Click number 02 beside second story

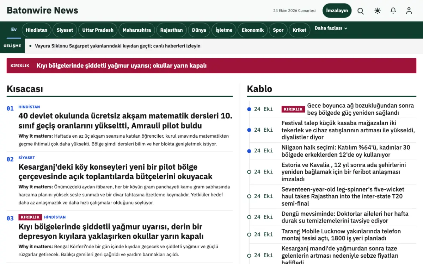click(x=10, y=159)
